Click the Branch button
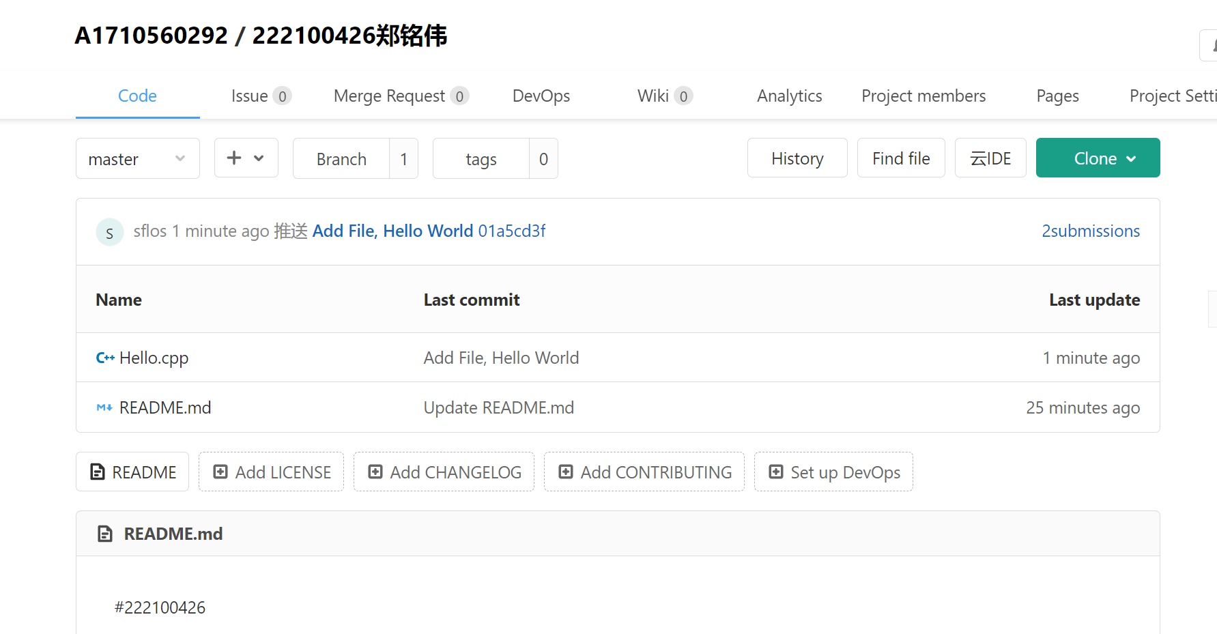1217x634 pixels. (341, 158)
